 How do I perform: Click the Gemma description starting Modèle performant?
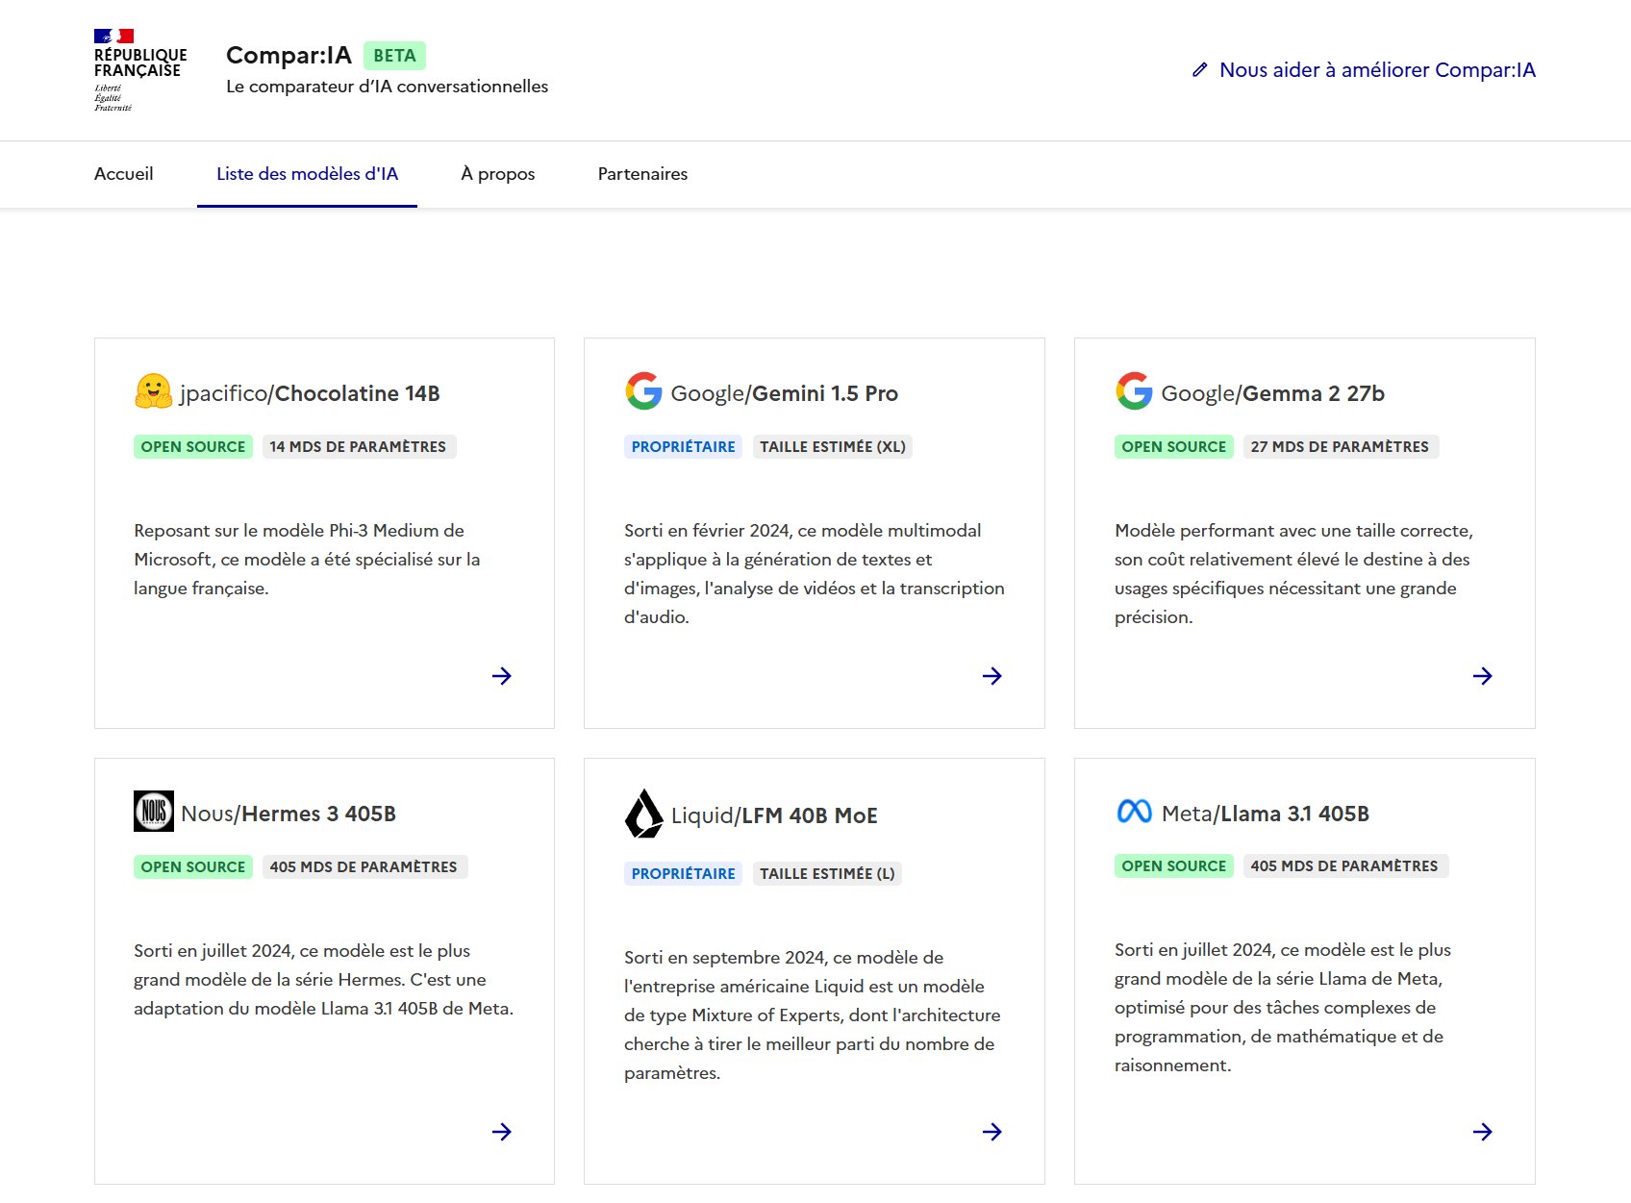[x=1294, y=573]
